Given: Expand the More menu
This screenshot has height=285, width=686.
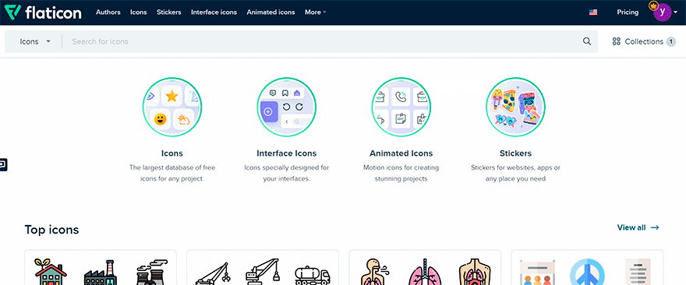Looking at the screenshot, I should (316, 12).
